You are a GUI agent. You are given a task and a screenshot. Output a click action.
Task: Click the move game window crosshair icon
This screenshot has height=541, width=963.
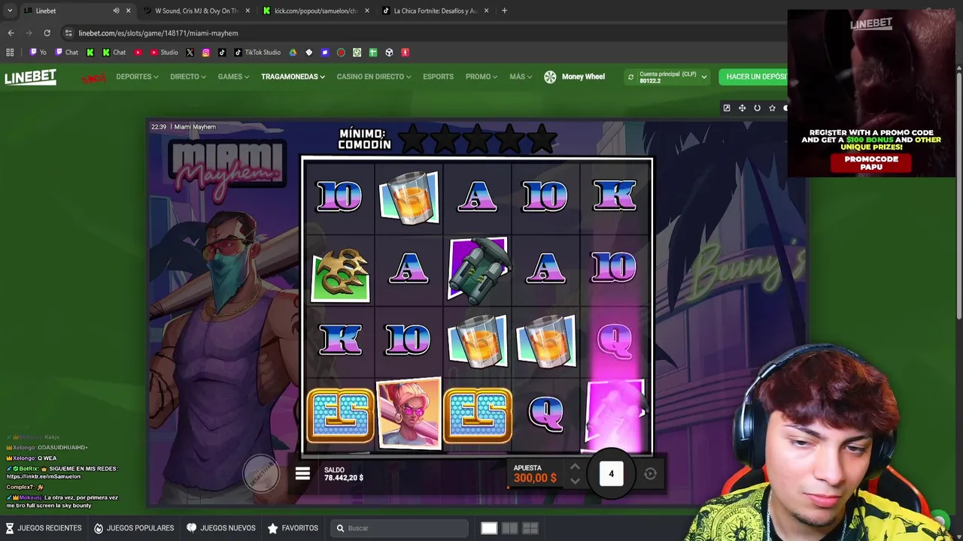742,108
